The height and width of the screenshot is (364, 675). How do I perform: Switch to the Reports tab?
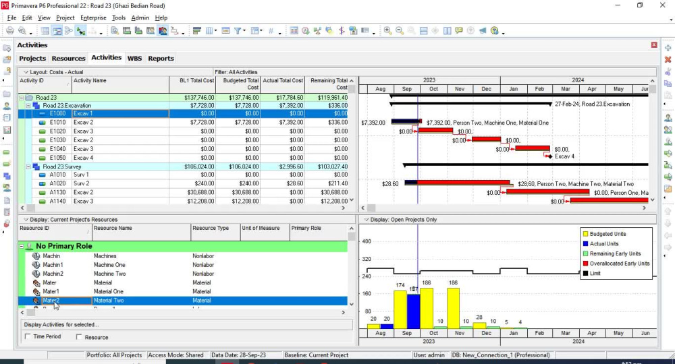click(161, 59)
